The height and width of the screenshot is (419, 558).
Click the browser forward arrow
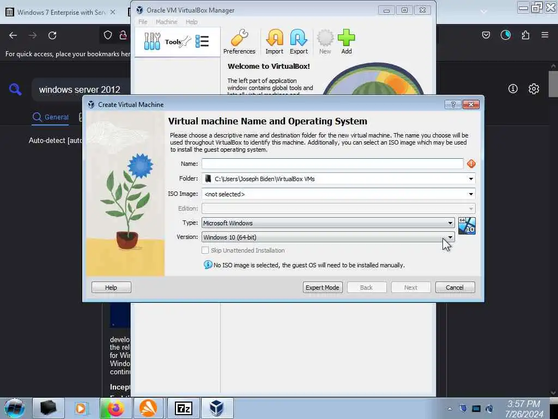(33, 35)
